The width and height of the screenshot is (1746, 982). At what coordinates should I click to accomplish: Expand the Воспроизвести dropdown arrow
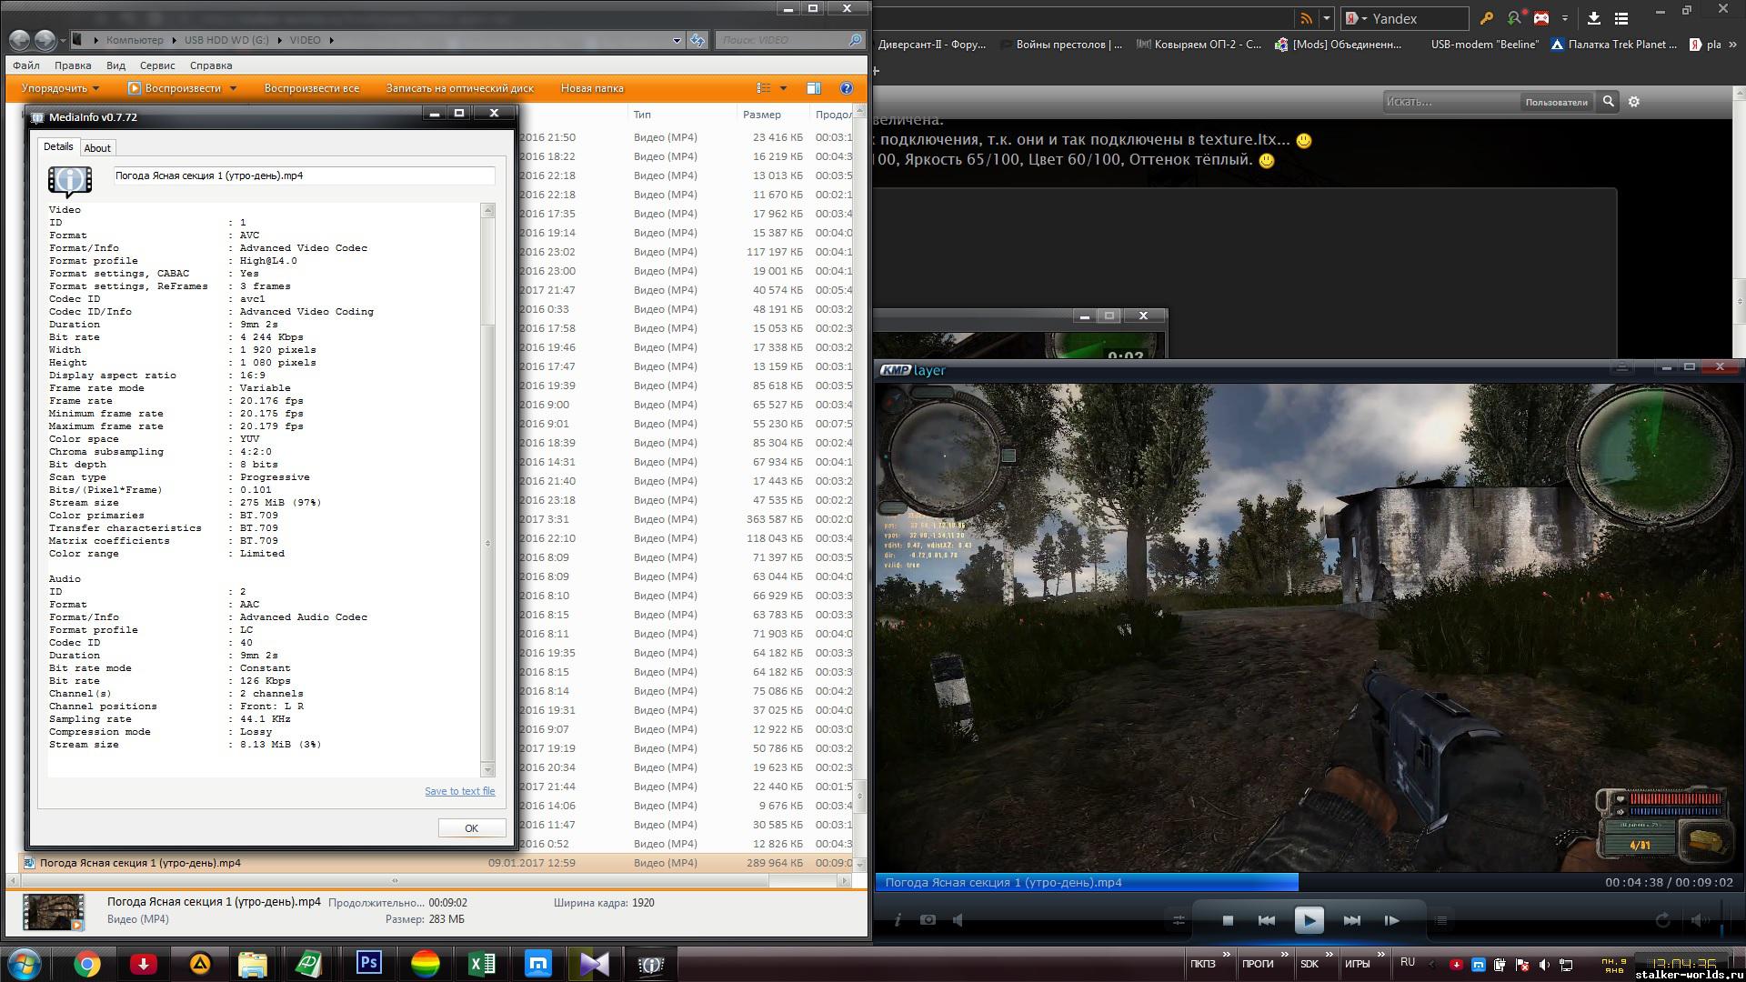233,88
